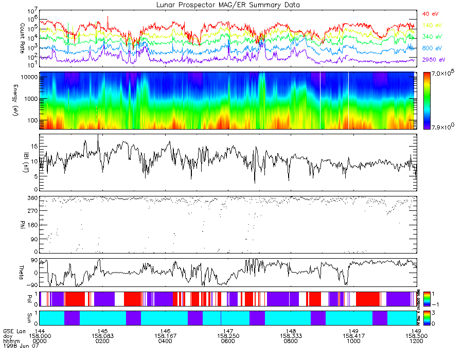Select the yellow '140 eV' legend label

pos(432,25)
